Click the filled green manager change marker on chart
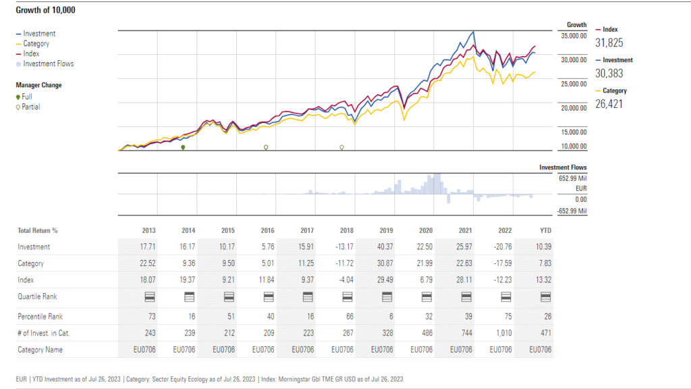The height and width of the screenshot is (389, 691). click(183, 147)
